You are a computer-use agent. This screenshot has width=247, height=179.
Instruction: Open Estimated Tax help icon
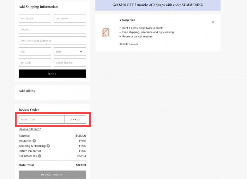tap(40, 156)
